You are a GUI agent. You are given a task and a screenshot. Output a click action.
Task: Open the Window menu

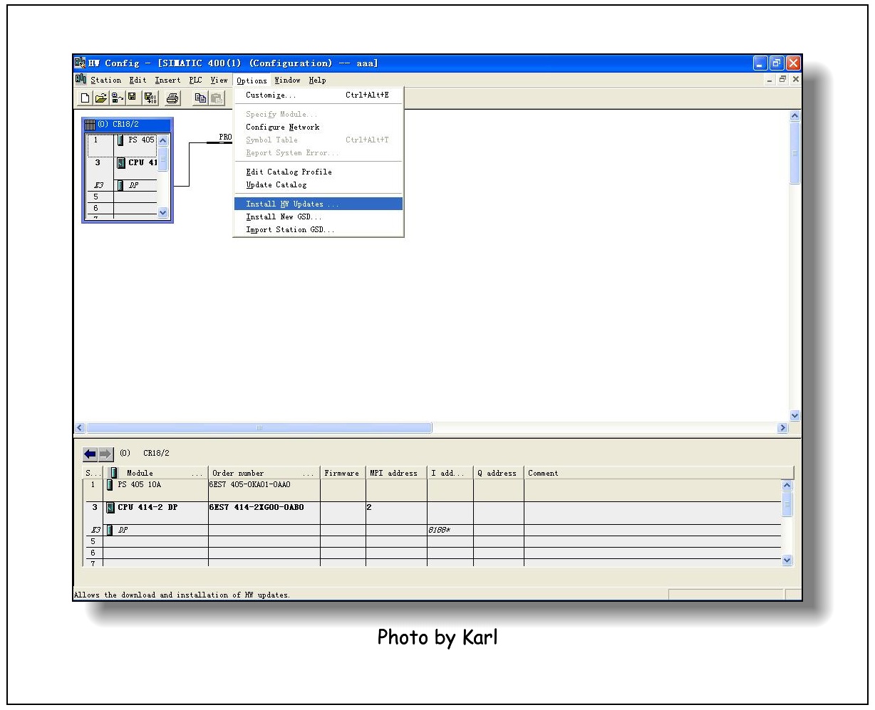(x=287, y=80)
